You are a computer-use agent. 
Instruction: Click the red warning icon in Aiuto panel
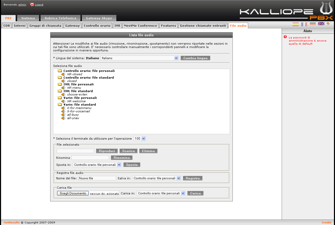coord(285,37)
